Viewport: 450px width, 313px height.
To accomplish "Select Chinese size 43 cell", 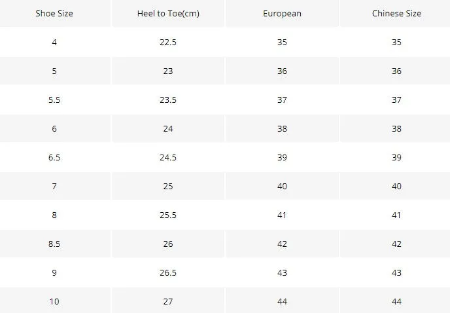I will pyautogui.click(x=396, y=272).
